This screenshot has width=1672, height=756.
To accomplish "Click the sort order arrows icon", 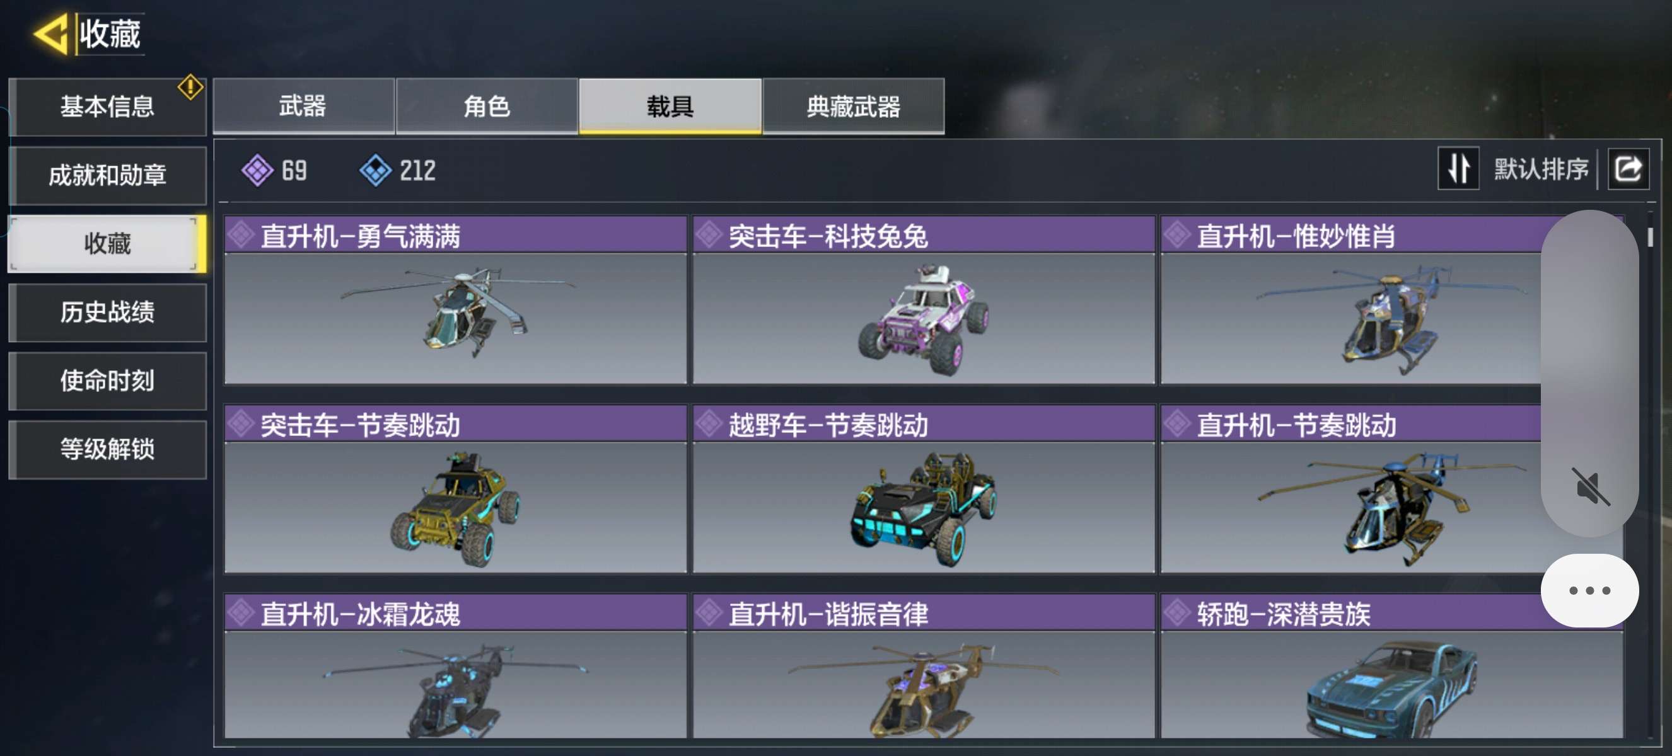I will [1458, 169].
